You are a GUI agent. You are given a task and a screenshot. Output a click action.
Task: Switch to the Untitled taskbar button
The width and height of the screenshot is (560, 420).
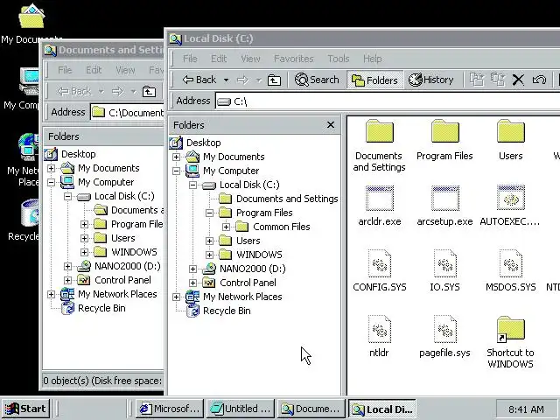point(241,409)
